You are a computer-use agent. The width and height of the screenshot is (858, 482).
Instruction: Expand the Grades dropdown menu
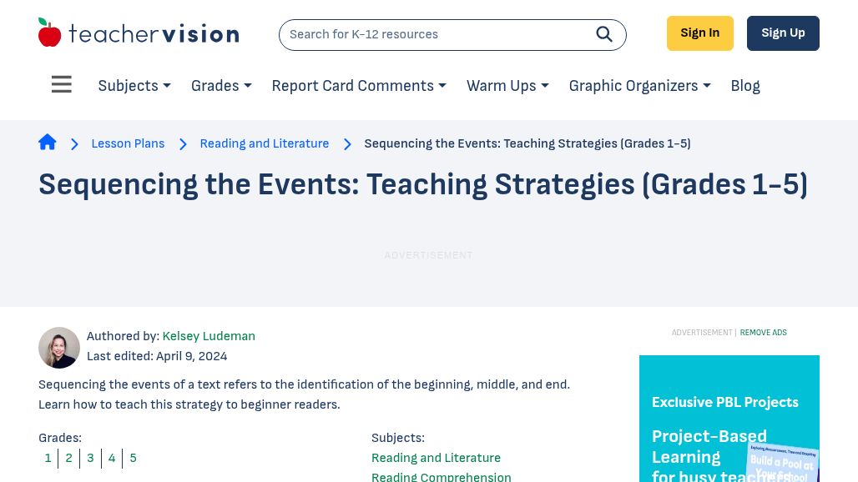tap(221, 86)
